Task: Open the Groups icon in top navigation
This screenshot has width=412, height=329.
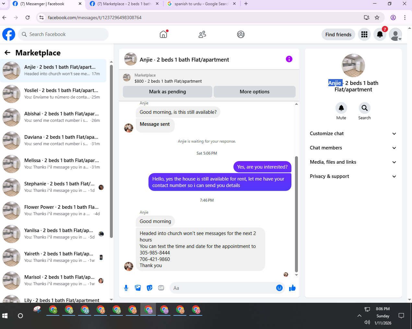Action: 241,34
